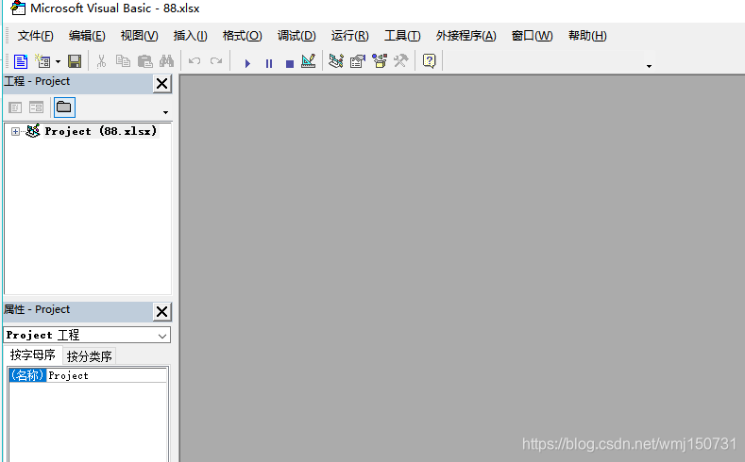Toggle Folders view in project panel
Screen dimensions: 745x462
(x=64, y=107)
